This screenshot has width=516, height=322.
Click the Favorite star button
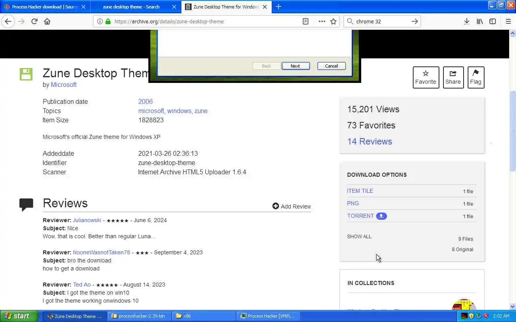pos(426,77)
